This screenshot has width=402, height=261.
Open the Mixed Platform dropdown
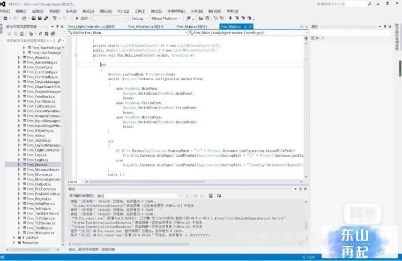pos(166,18)
